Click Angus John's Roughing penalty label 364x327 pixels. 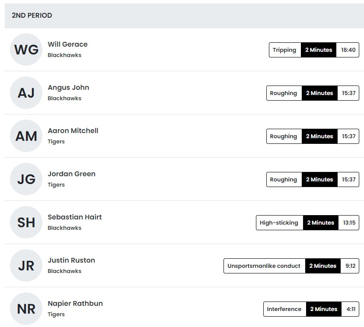pyautogui.click(x=284, y=93)
